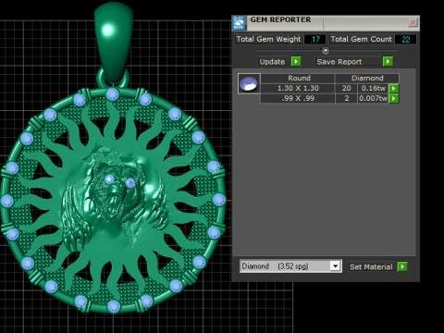Click the Gem Reporter panel logo icon
This screenshot has width=444, height=333.
coord(239,23)
